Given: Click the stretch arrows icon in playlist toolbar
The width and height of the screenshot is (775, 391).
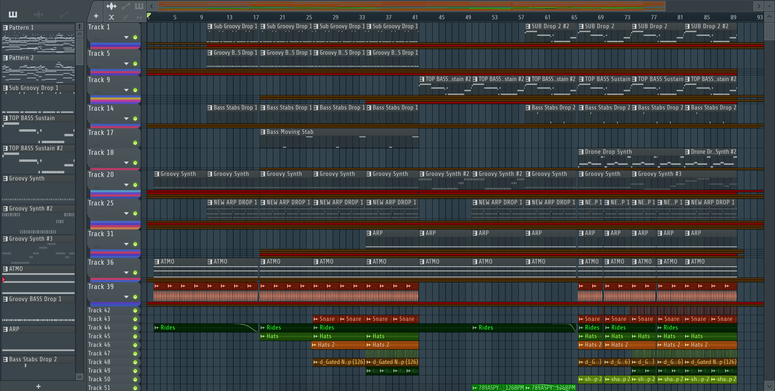Looking at the screenshot, I should [139, 17].
